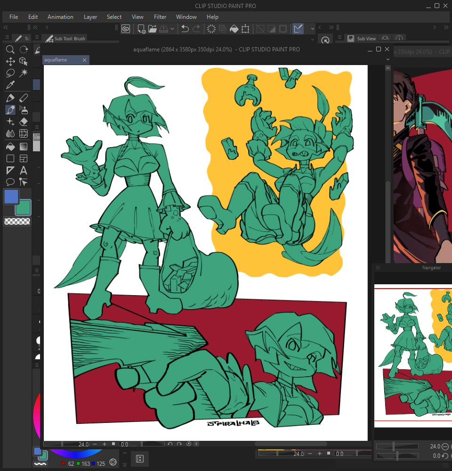Select the Eyedropper tool
The image size is (452, 471).
[x=10, y=85]
